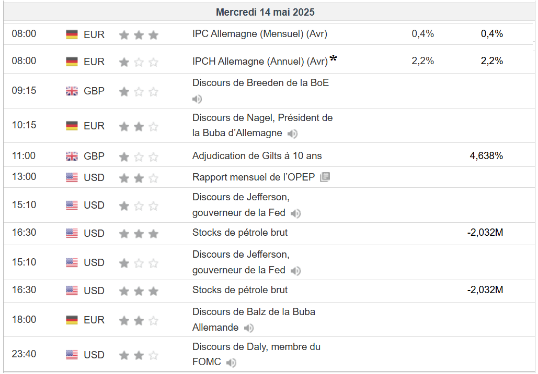Viewport: 538px width, 374px height.
Task: Open the Discours de Breeden de la BoE event
Action: pos(260,82)
